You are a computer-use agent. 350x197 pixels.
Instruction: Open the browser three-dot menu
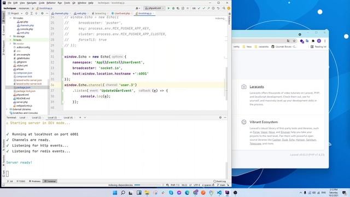[x=325, y=41]
